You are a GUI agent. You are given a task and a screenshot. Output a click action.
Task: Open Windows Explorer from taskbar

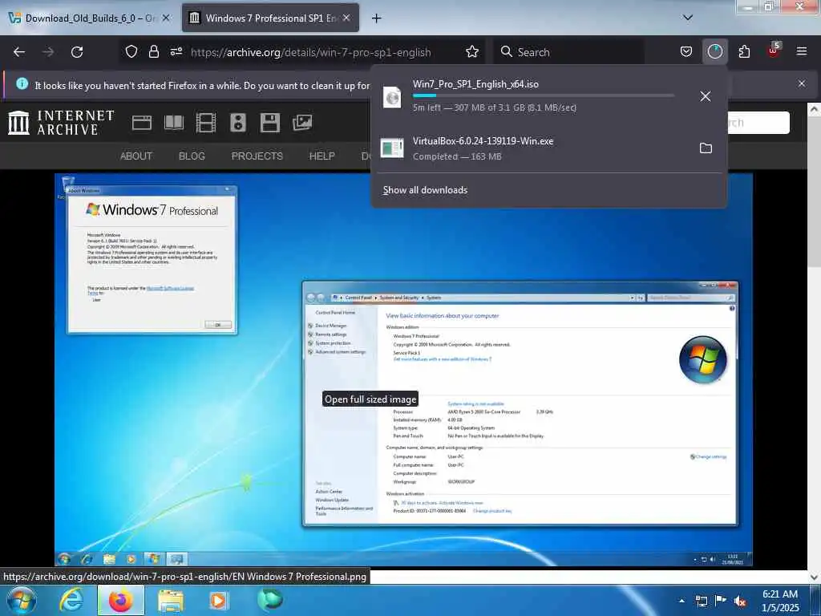pos(171,600)
